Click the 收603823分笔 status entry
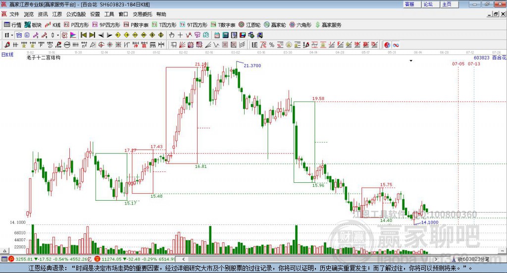The height and width of the screenshot is (273, 507). point(471,259)
